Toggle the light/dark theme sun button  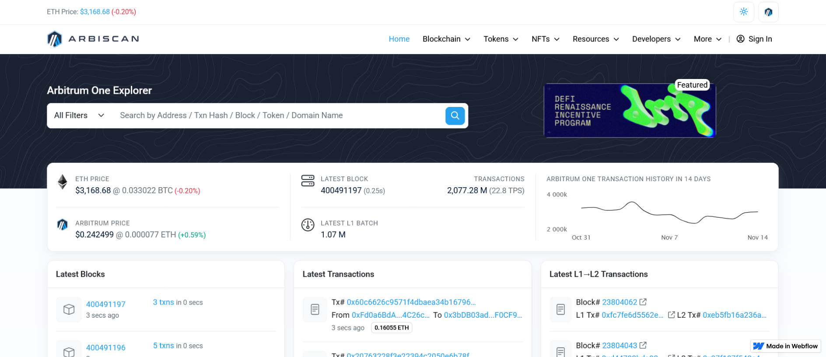[x=744, y=12]
